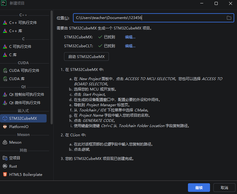Click the empty project (空项目) folder icon
This screenshot has height=194, width=237.
[5, 158]
